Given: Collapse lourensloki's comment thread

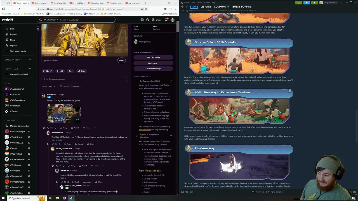Looking at the screenshot, I should pyautogui.click(x=44, y=128).
